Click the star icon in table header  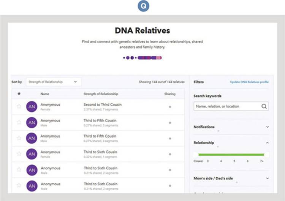(x=19, y=94)
